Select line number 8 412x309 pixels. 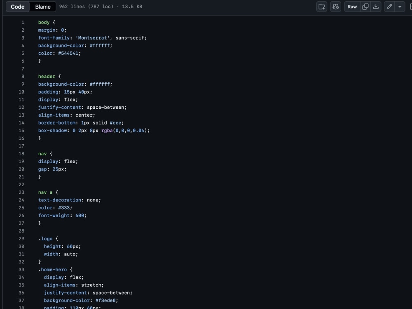click(x=23, y=77)
